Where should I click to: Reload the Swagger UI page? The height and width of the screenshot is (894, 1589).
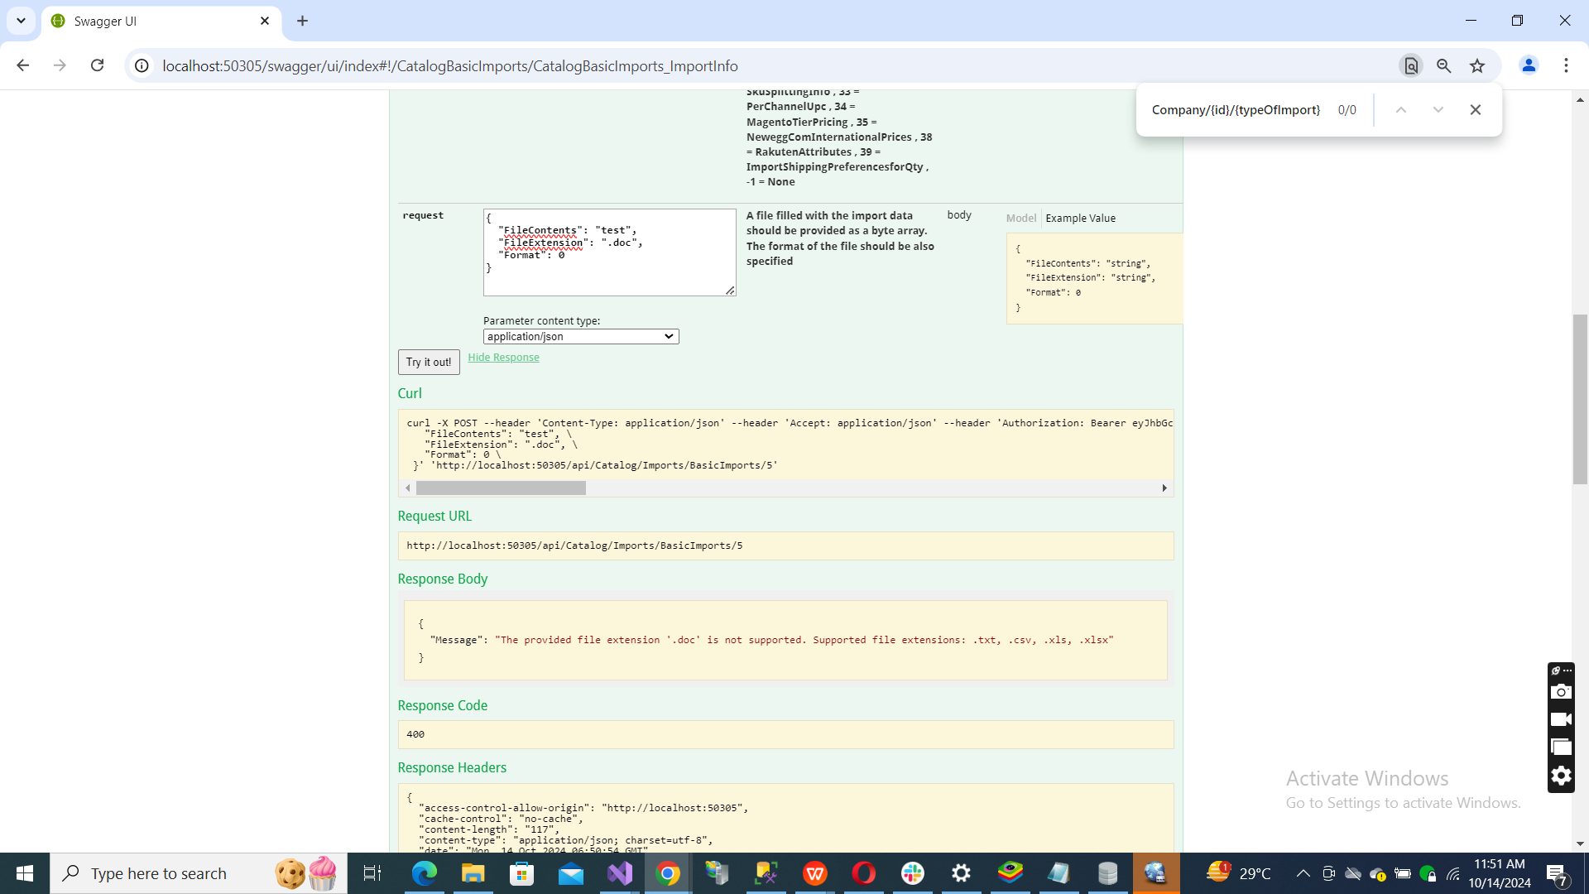point(97,65)
